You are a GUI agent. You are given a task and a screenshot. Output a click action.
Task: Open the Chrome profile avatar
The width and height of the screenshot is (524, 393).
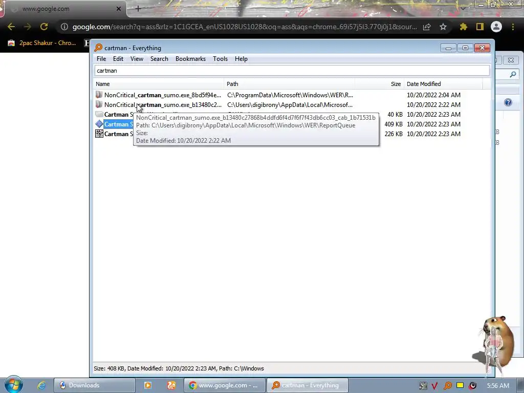pyautogui.click(x=496, y=27)
